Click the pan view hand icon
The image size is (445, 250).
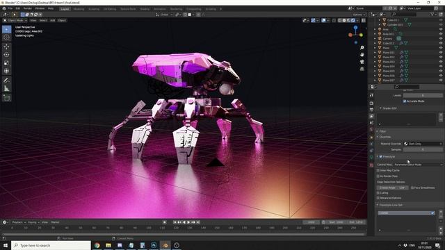[362, 55]
